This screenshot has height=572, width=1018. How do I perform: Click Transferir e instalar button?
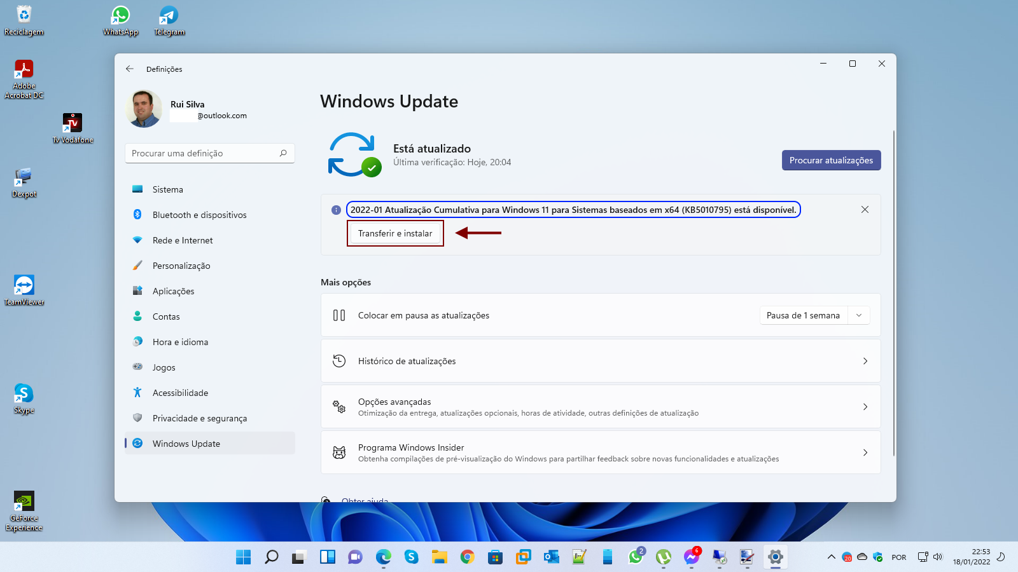(395, 233)
